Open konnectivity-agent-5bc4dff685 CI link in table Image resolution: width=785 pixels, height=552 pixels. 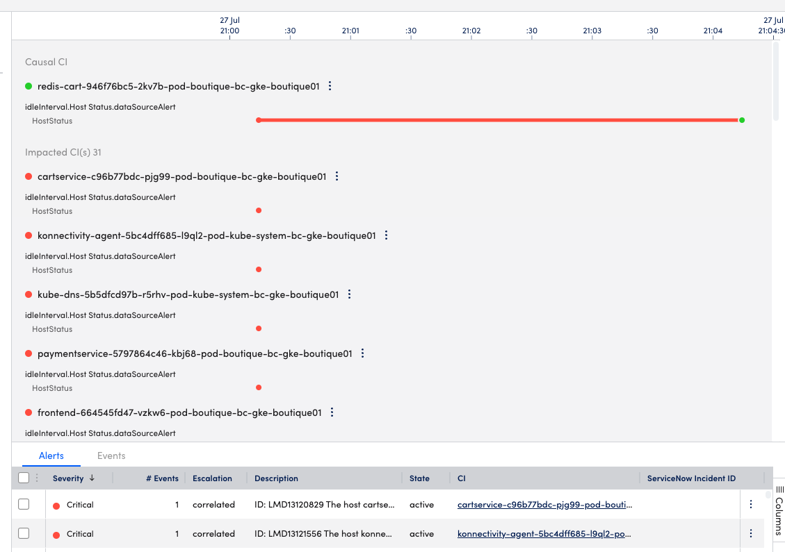point(544,534)
